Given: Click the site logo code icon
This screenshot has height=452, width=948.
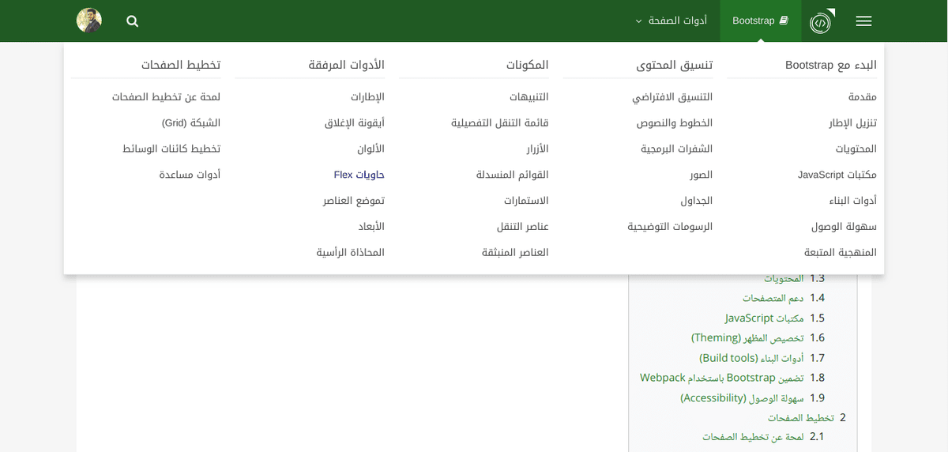Looking at the screenshot, I should [x=821, y=21].
